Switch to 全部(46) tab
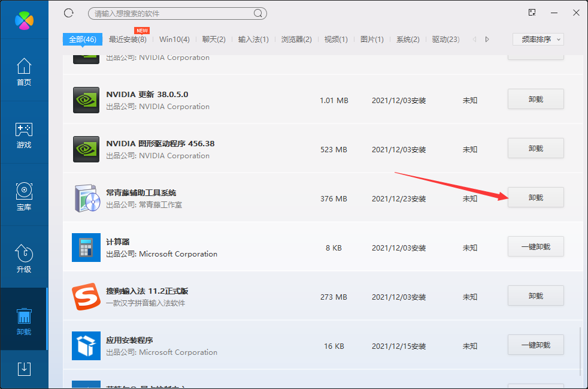 click(83, 39)
